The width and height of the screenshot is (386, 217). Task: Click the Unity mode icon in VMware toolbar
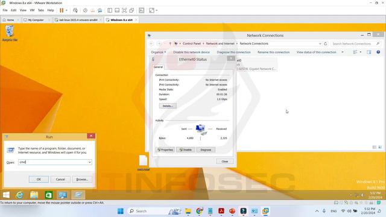pyautogui.click(x=131, y=10)
